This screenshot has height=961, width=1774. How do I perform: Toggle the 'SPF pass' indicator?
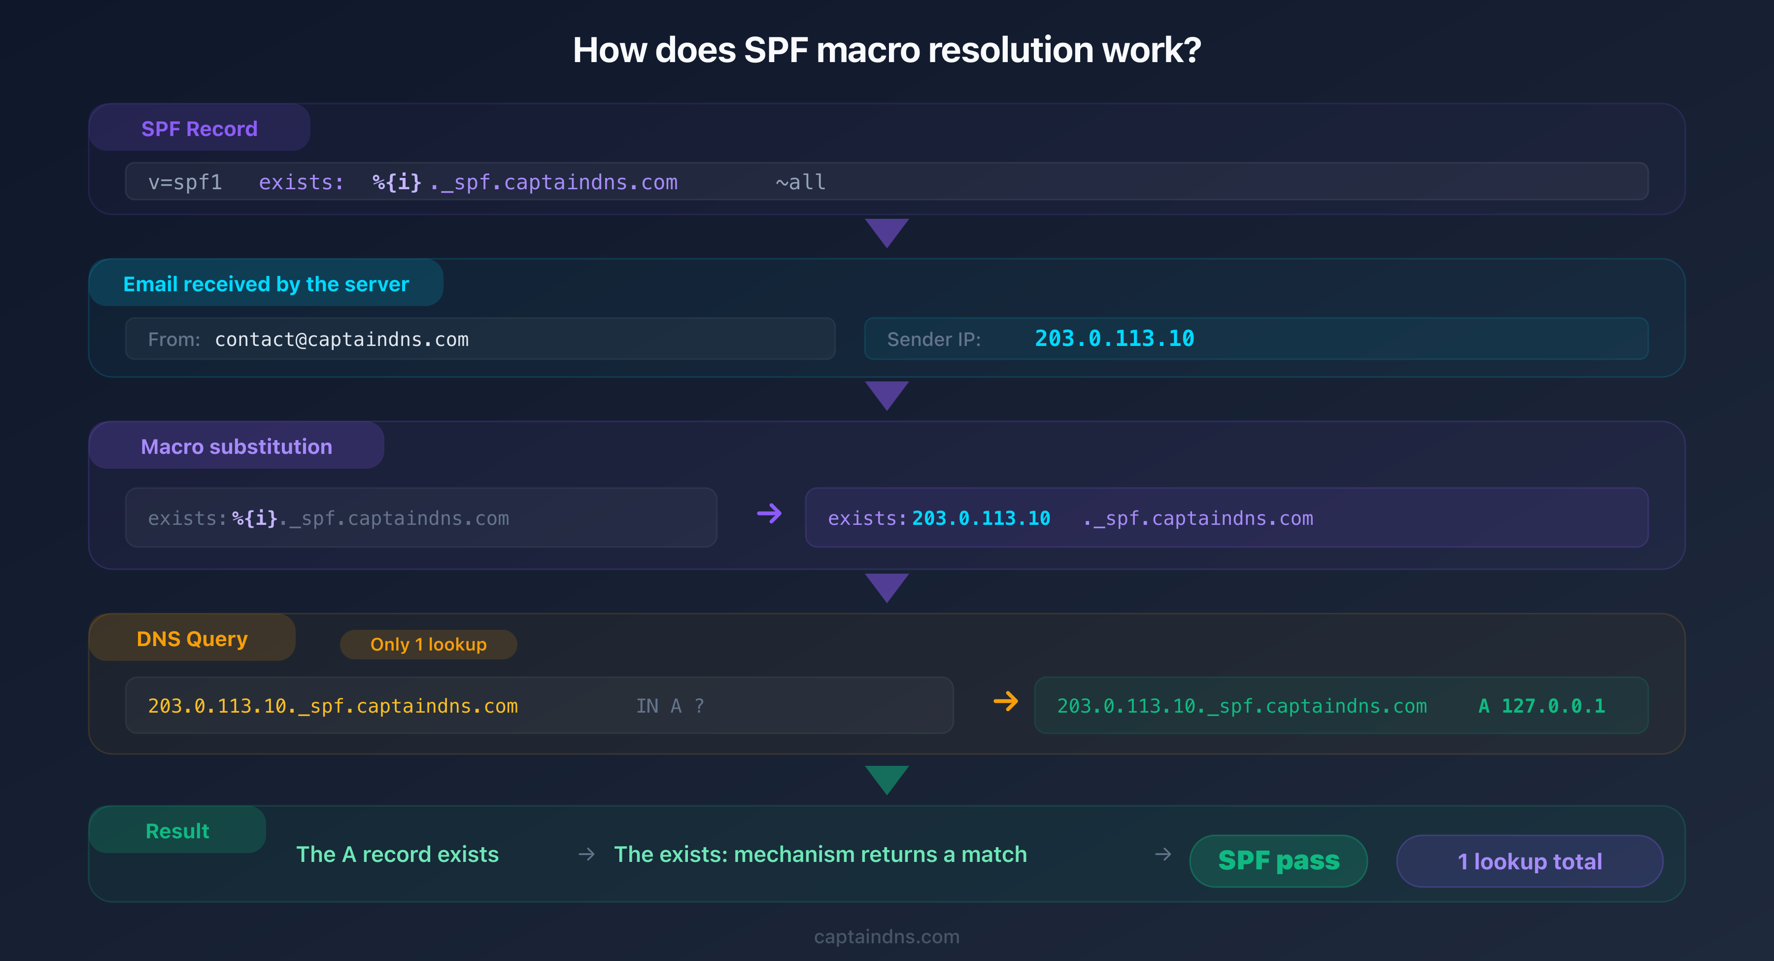click(1278, 860)
